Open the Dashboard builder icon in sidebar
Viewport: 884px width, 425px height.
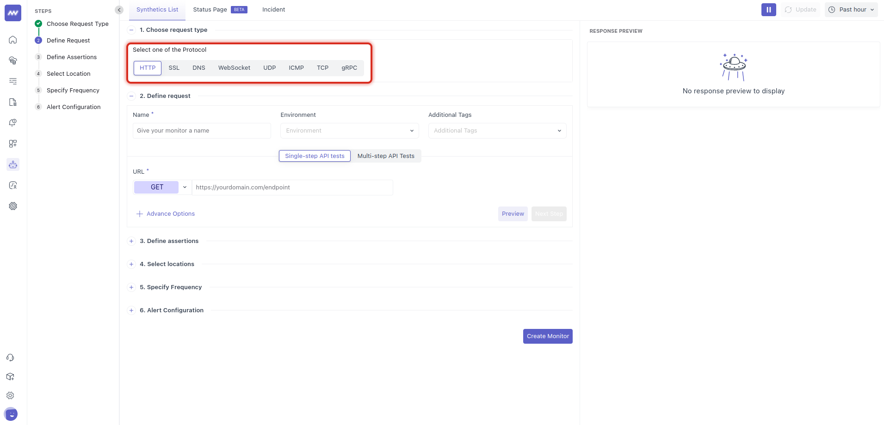tap(12, 144)
